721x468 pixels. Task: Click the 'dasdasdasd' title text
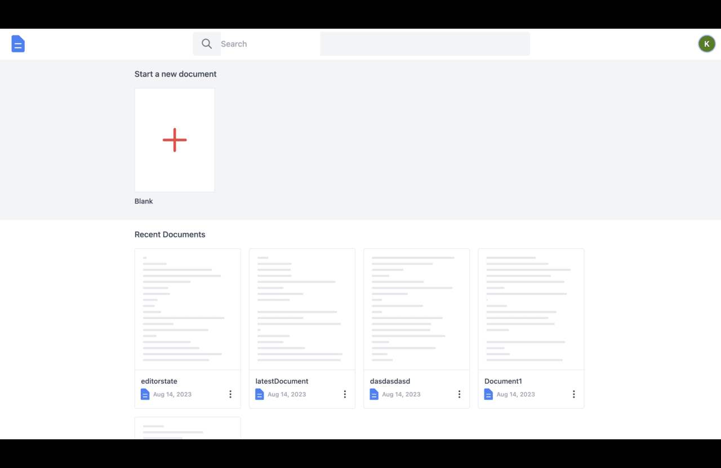(x=390, y=381)
